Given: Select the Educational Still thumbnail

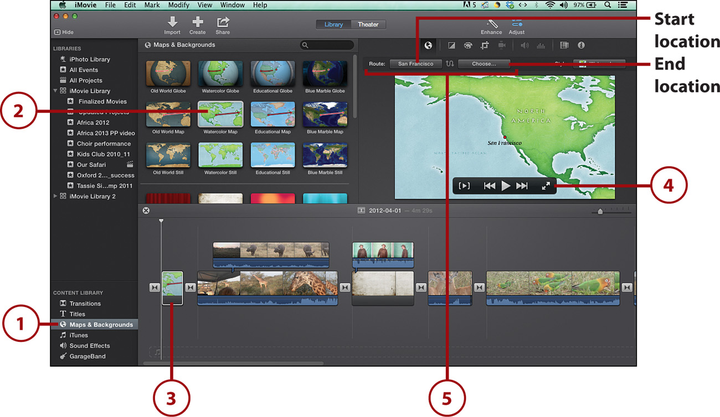Looking at the screenshot, I should coord(272,155).
